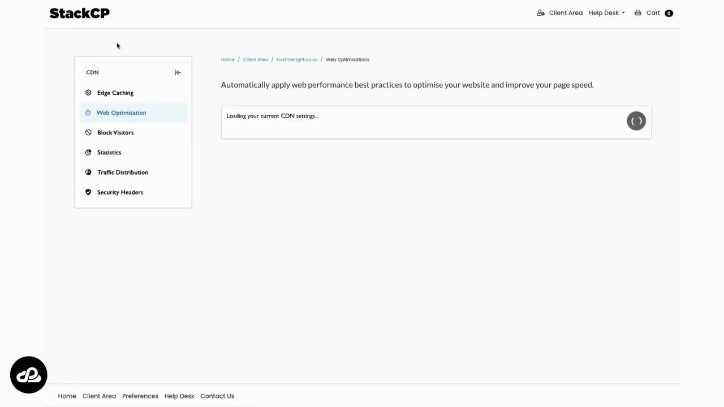Select Client Area in the top navigation
This screenshot has width=724, height=407.
tap(565, 12)
